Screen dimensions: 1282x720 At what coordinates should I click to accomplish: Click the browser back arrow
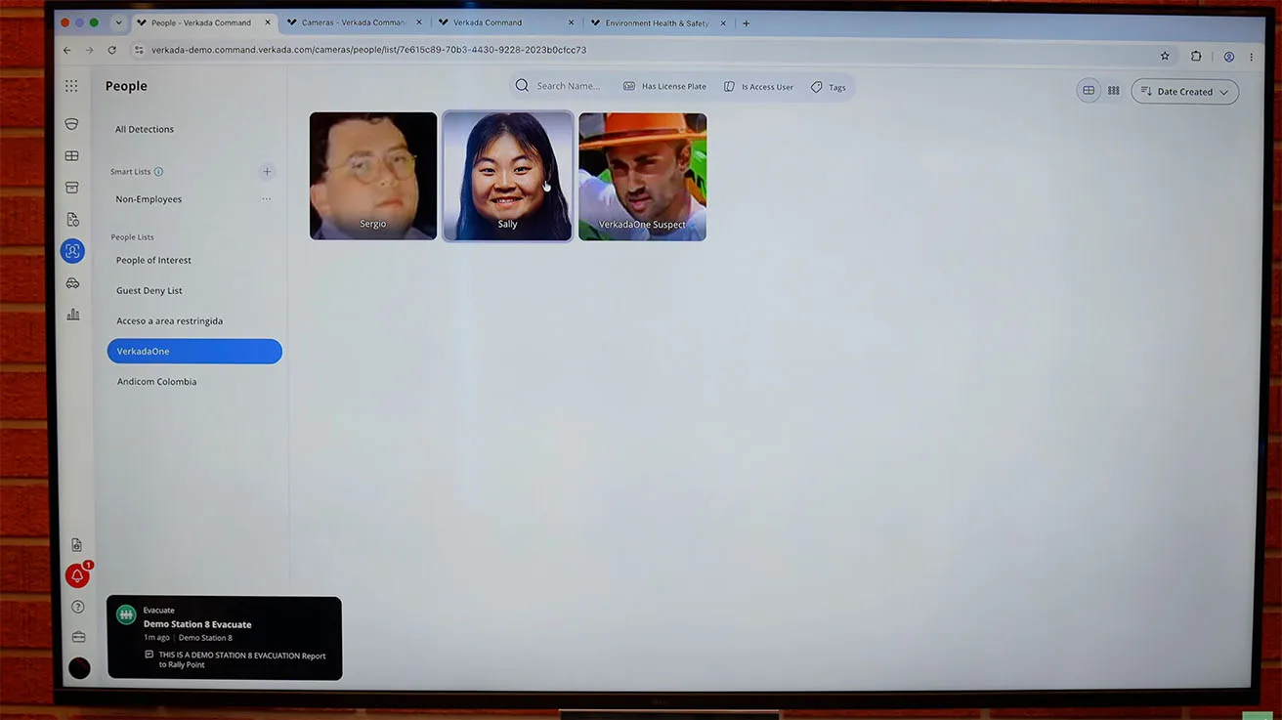66,50
